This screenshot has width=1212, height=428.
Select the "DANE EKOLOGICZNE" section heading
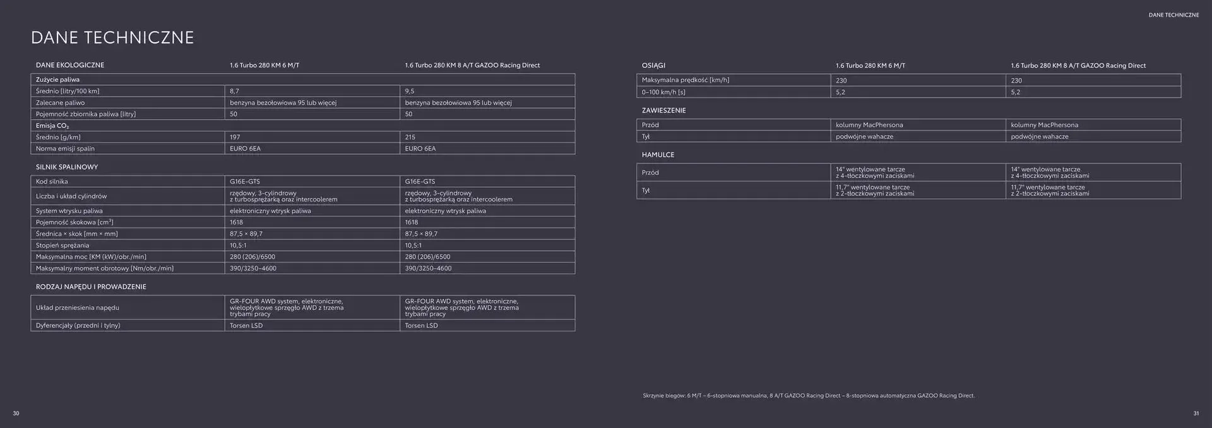click(x=70, y=66)
